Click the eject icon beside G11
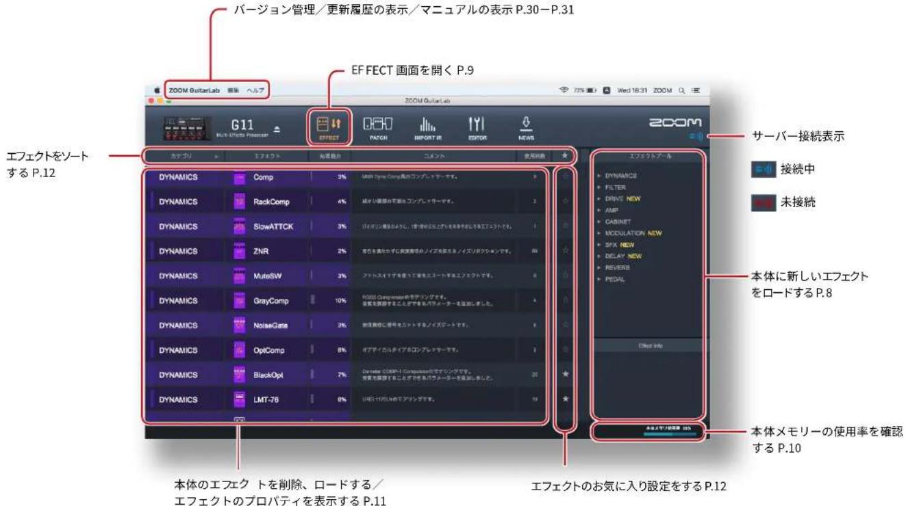Image resolution: width=908 pixels, height=506 pixels. pyautogui.click(x=277, y=129)
